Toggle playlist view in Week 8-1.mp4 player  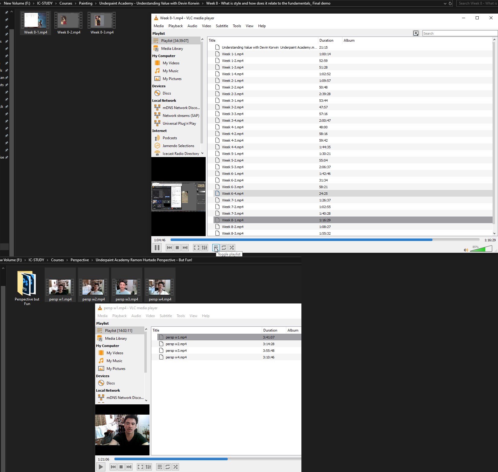point(216,248)
